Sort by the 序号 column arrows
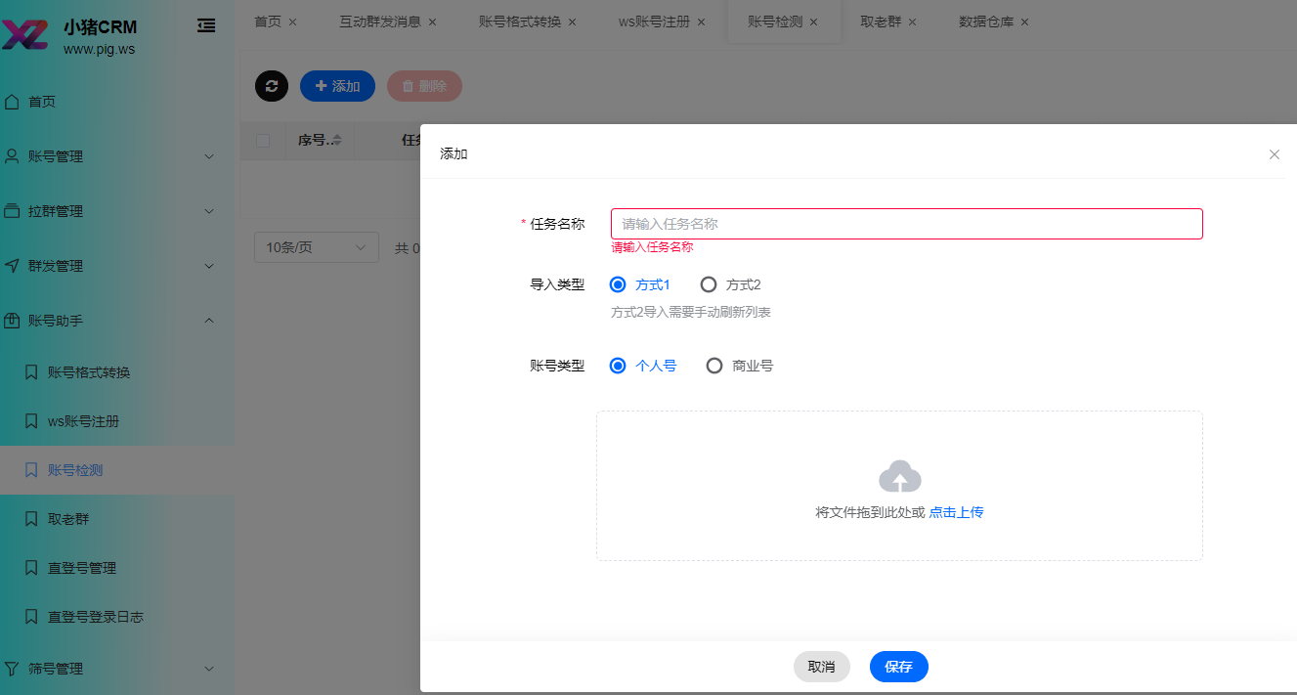This screenshot has width=1297, height=695. coord(337,141)
